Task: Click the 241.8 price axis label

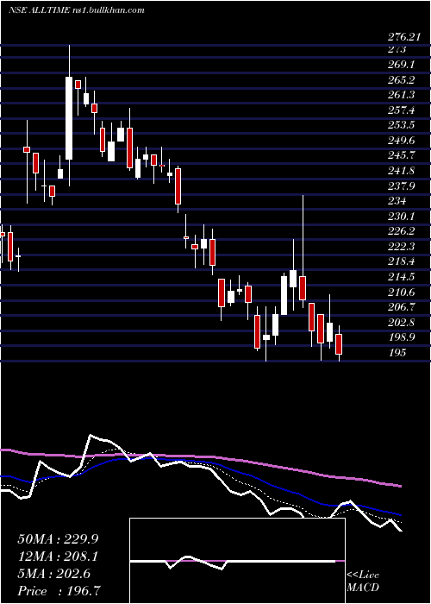Action: click(401, 171)
